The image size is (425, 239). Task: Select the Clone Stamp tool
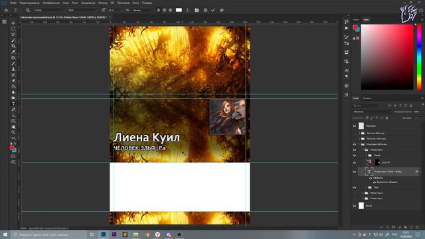click(13, 69)
